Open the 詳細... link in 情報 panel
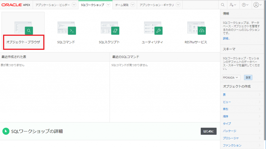The height and width of the screenshot is (149, 266). pyautogui.click(x=226, y=38)
